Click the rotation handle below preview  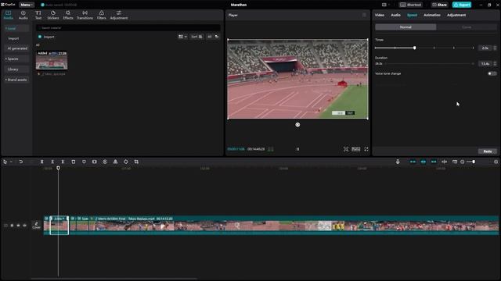[297, 125]
